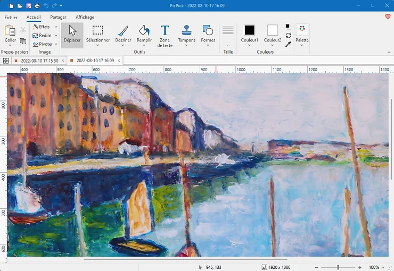Click the zoom slider handle
The width and height of the screenshot is (394, 271).
pos(338,267)
